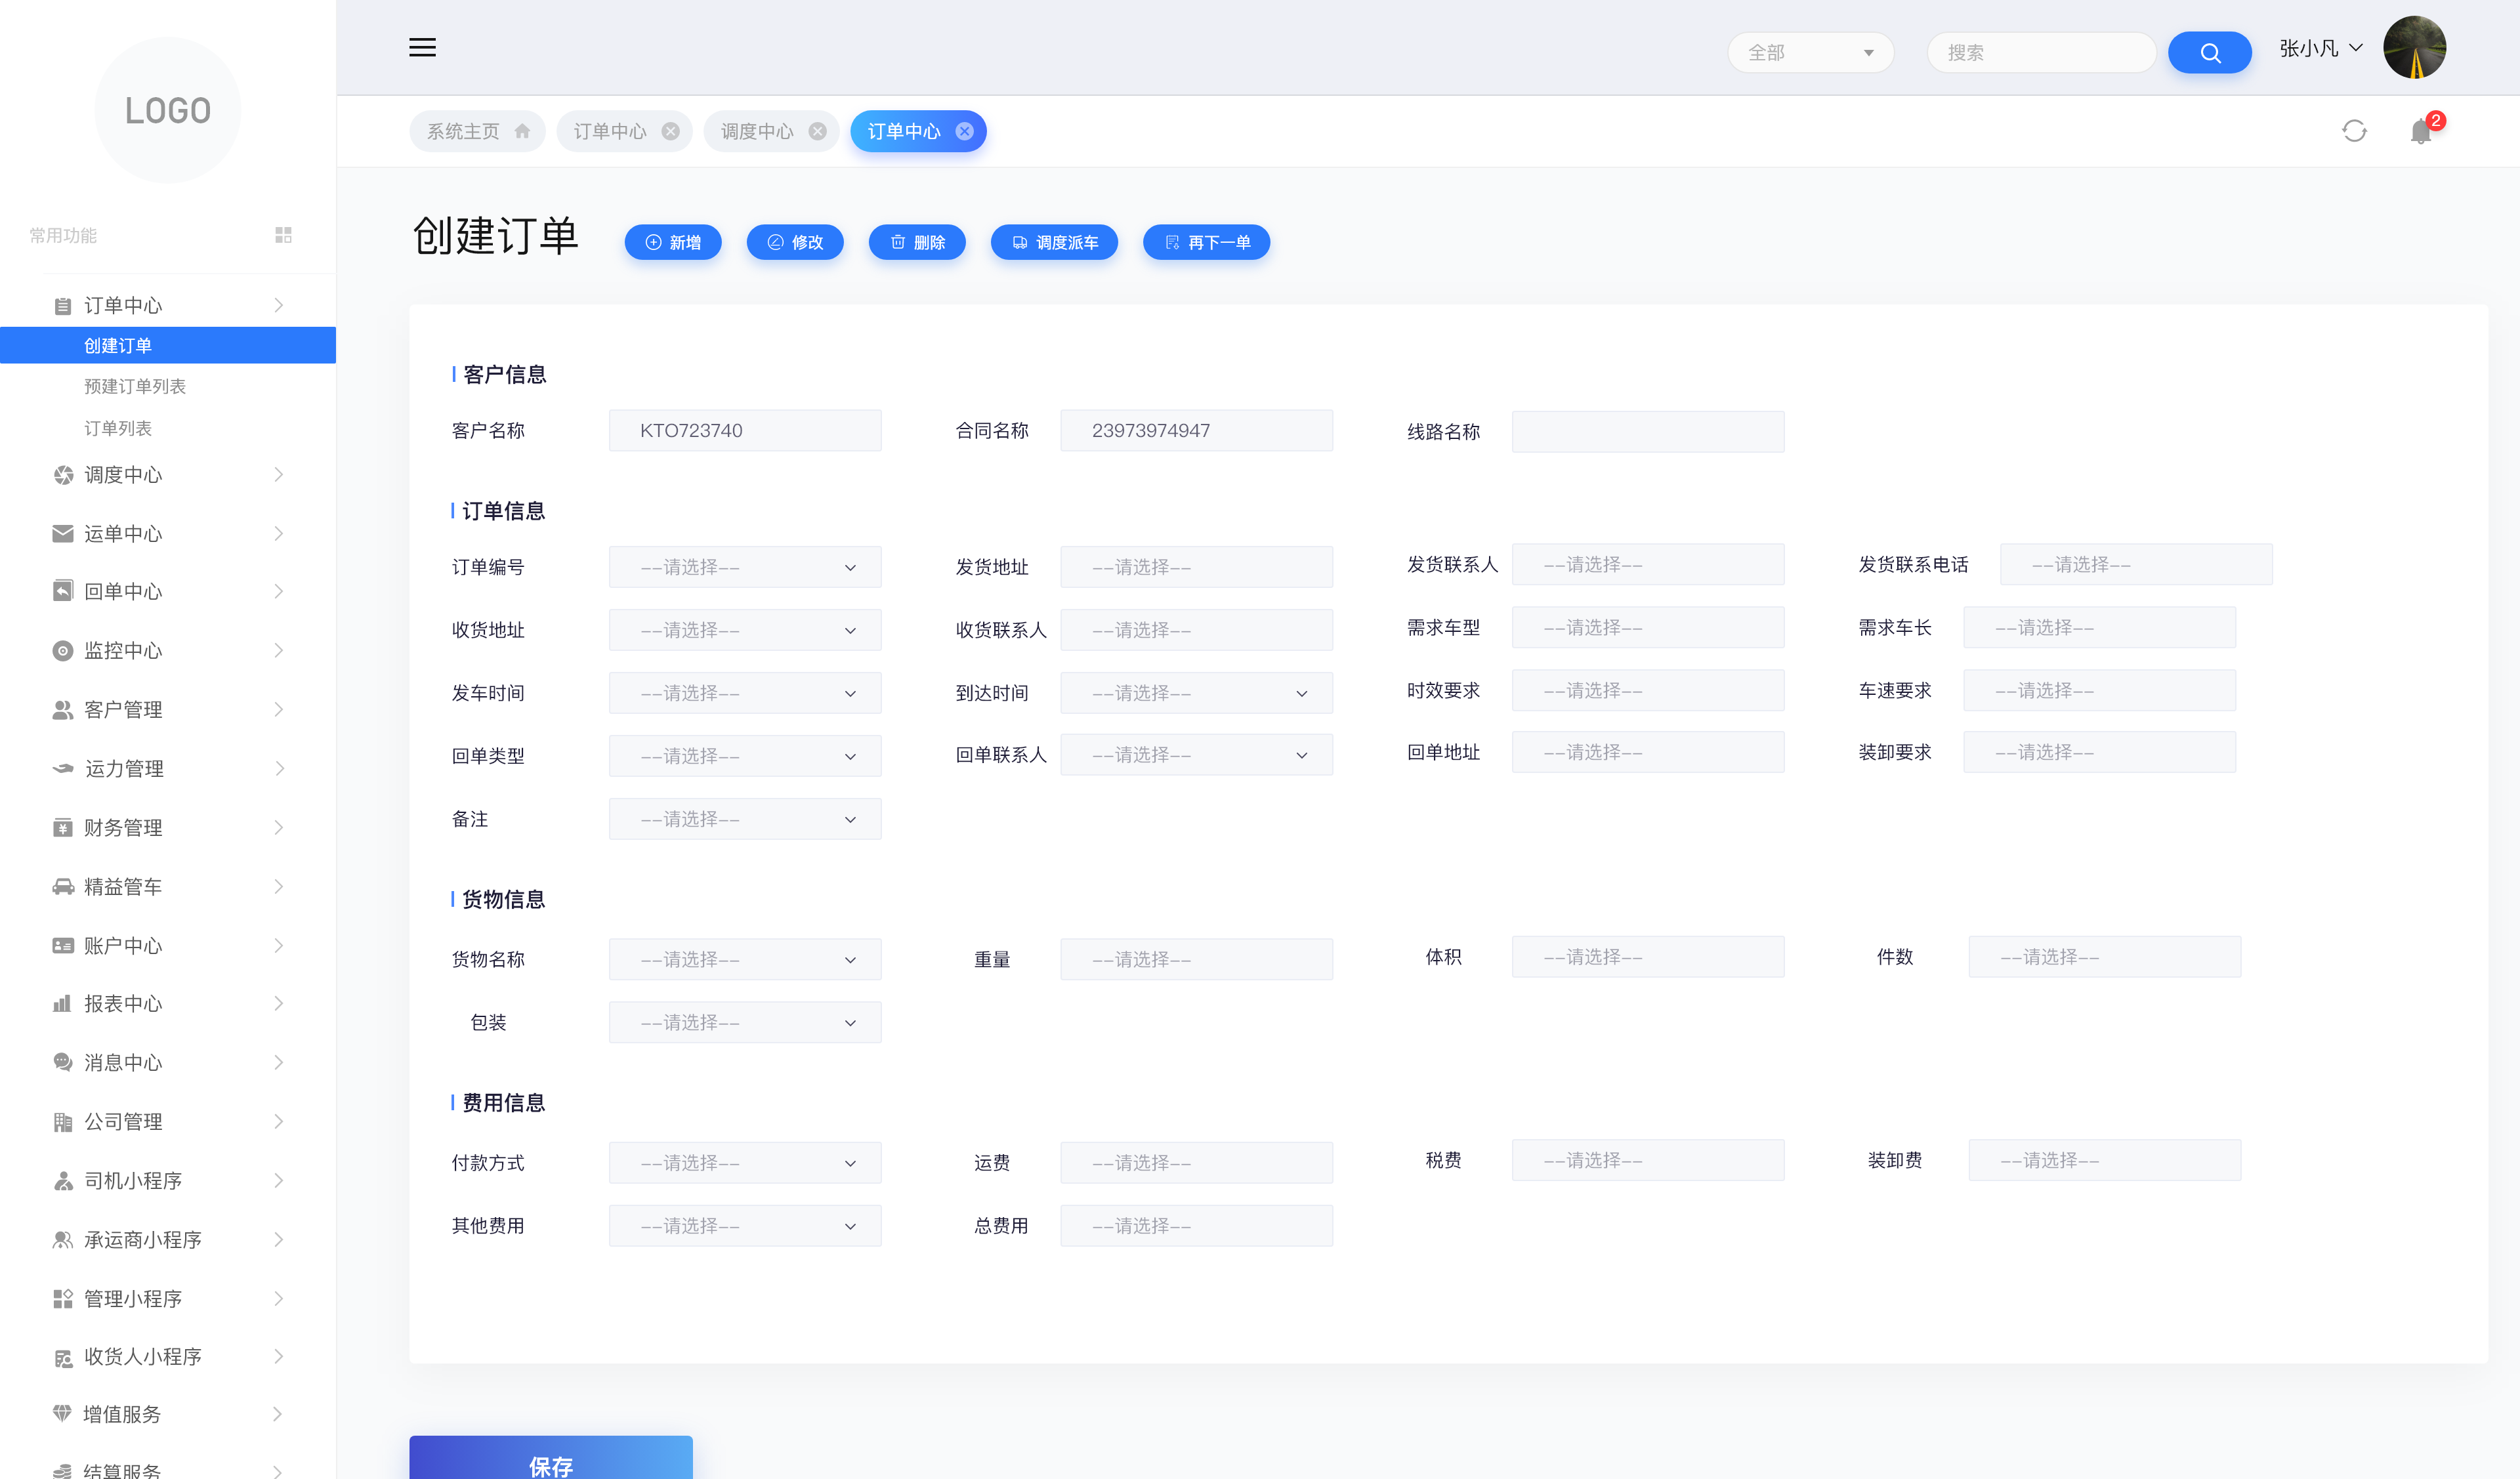Viewport: 2520px width, 1479px height.
Task: Click the 删除 button
Action: 917,242
